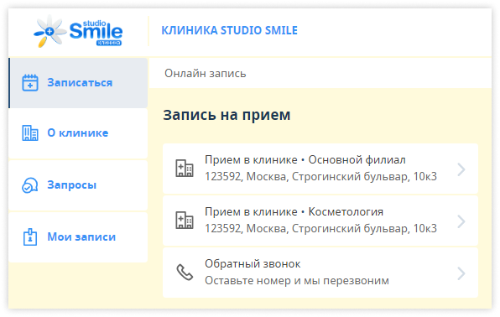Click the calendar icon next to Записаться

[30, 83]
